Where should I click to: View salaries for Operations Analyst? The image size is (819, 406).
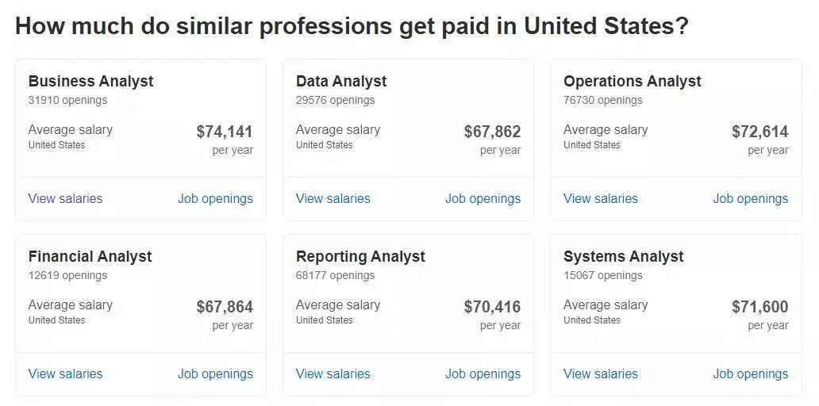[x=600, y=199]
